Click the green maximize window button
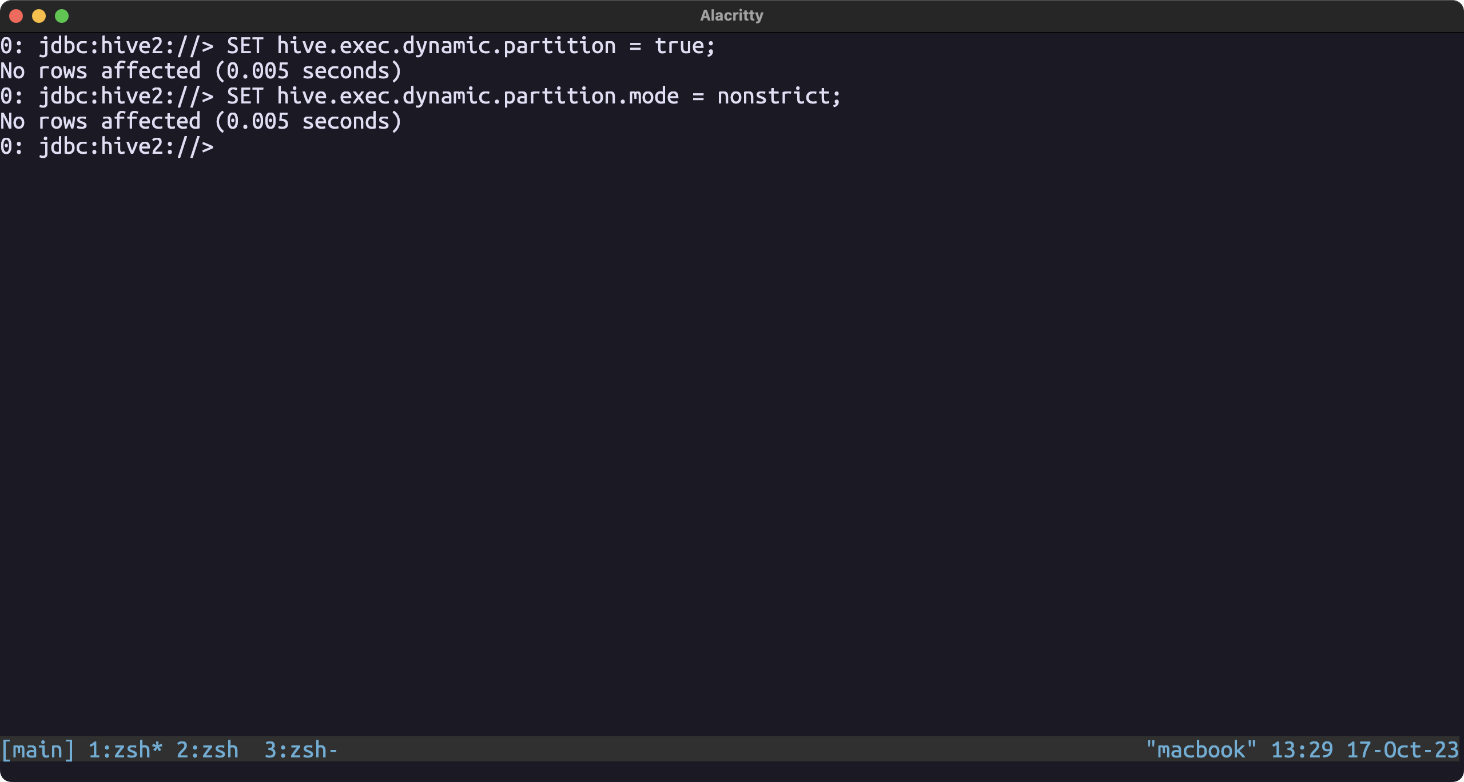 pos(62,16)
